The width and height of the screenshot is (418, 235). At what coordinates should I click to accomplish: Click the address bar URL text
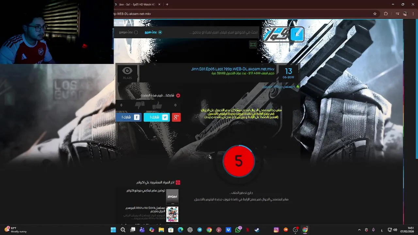pyautogui.click(x=132, y=14)
